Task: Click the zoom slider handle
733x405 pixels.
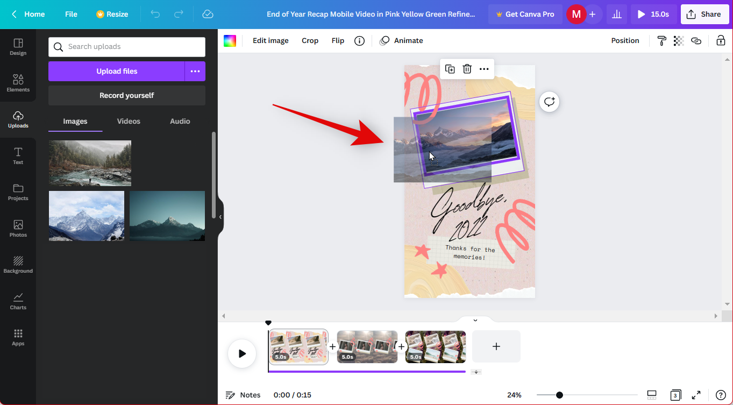Action: [559, 395]
